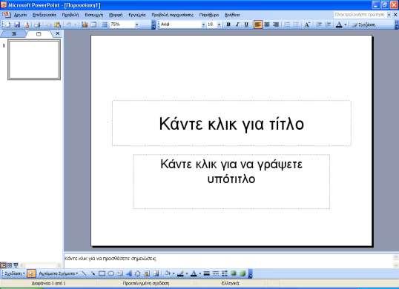The height and width of the screenshot is (289, 399).
Task: Switch to the Outline tab in the left pane
Action: tap(14, 34)
